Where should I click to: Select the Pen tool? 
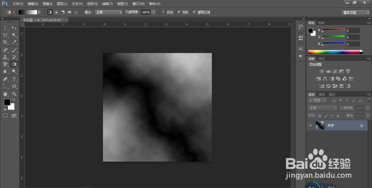[5, 79]
